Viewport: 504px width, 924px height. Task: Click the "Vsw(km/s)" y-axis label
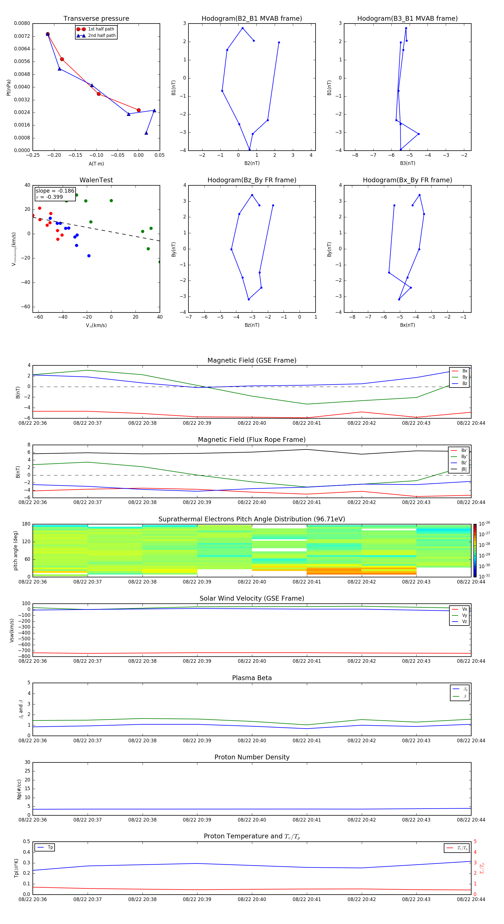pos(12,630)
